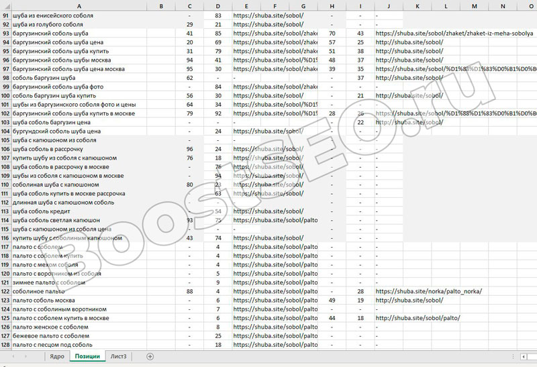Click value 70 in row 93 column H
537x367 pixels.
pos(332,33)
